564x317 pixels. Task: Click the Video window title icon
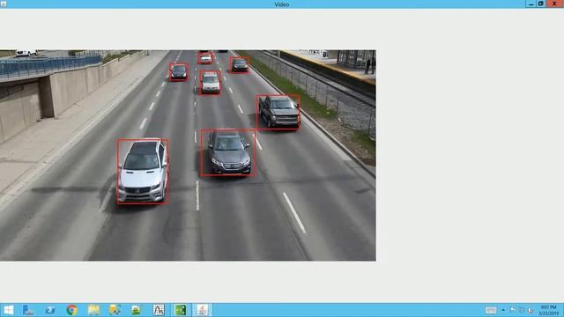[x=4, y=4]
